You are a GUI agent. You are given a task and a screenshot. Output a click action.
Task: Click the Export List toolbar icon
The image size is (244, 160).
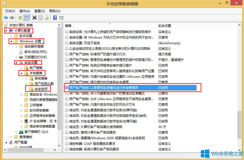click(x=47, y=18)
